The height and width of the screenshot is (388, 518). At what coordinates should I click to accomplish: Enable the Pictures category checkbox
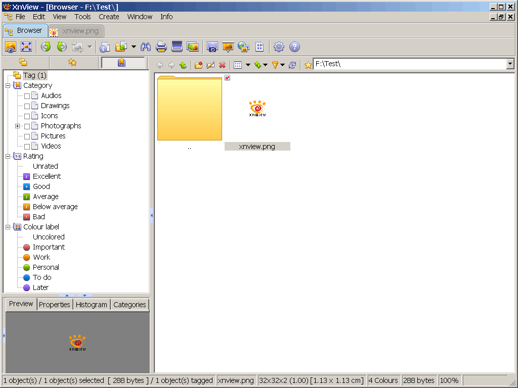pyautogui.click(x=27, y=136)
